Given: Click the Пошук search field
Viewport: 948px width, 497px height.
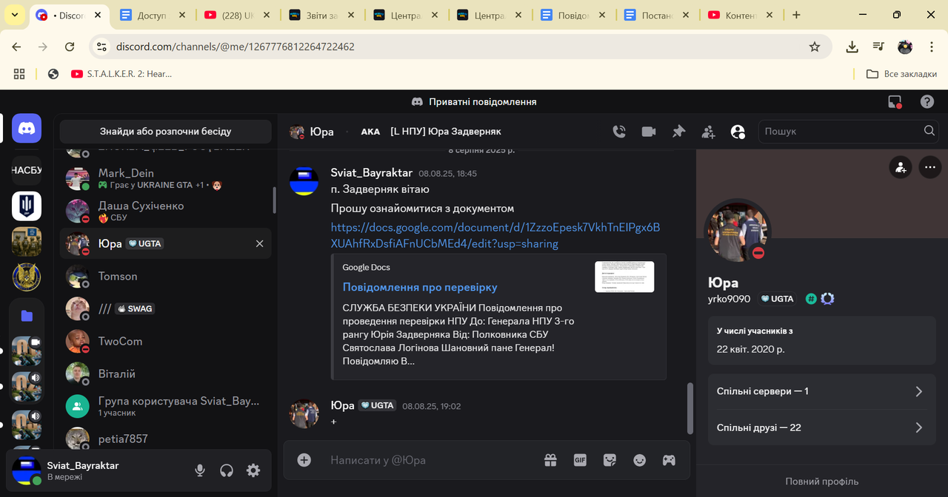Looking at the screenshot, I should pos(848,131).
